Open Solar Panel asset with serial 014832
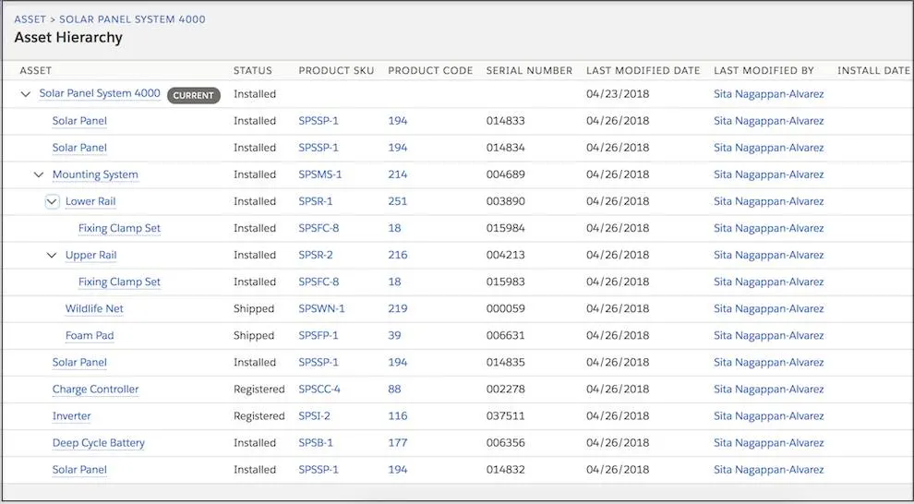The image size is (914, 504). [79, 469]
